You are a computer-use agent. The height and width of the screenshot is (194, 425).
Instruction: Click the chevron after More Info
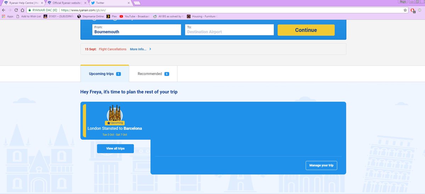(x=150, y=49)
